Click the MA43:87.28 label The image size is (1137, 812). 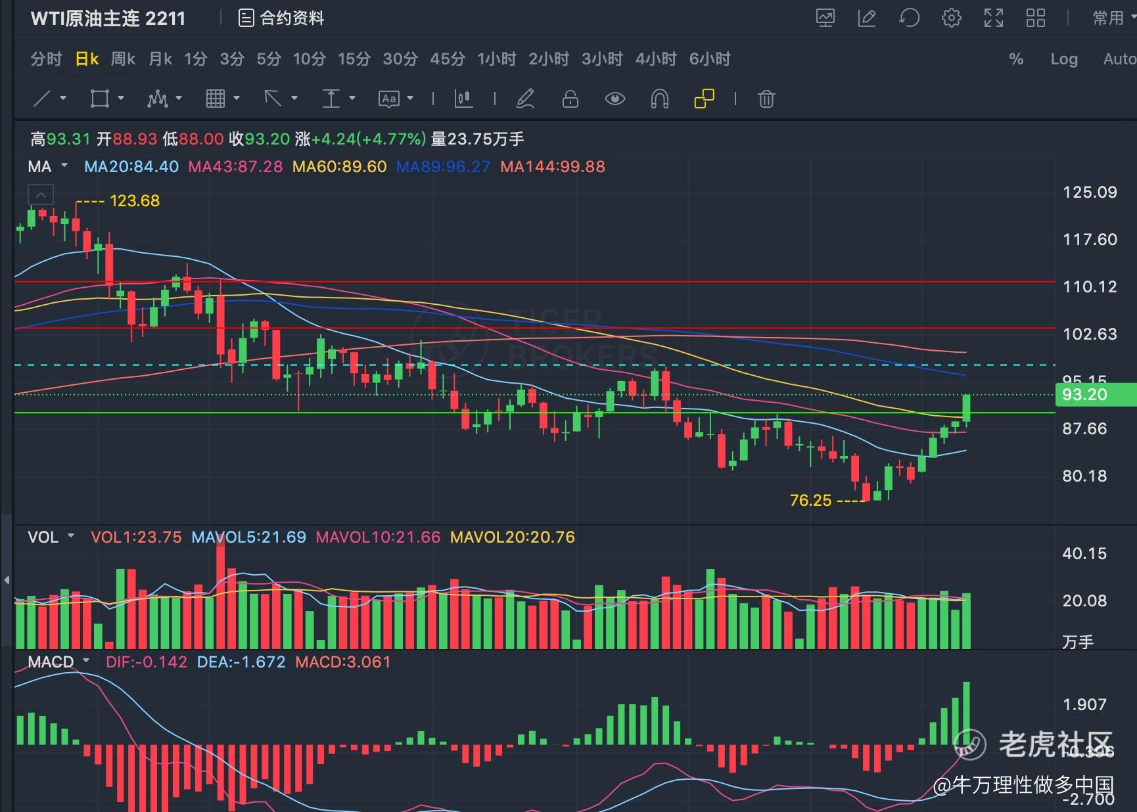[235, 167]
